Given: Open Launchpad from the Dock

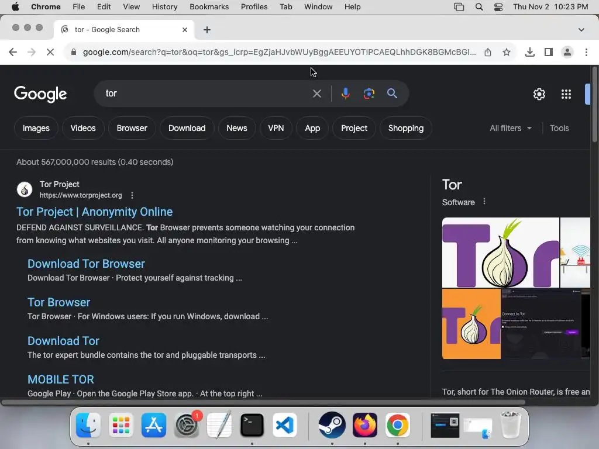Looking at the screenshot, I should coord(121,425).
